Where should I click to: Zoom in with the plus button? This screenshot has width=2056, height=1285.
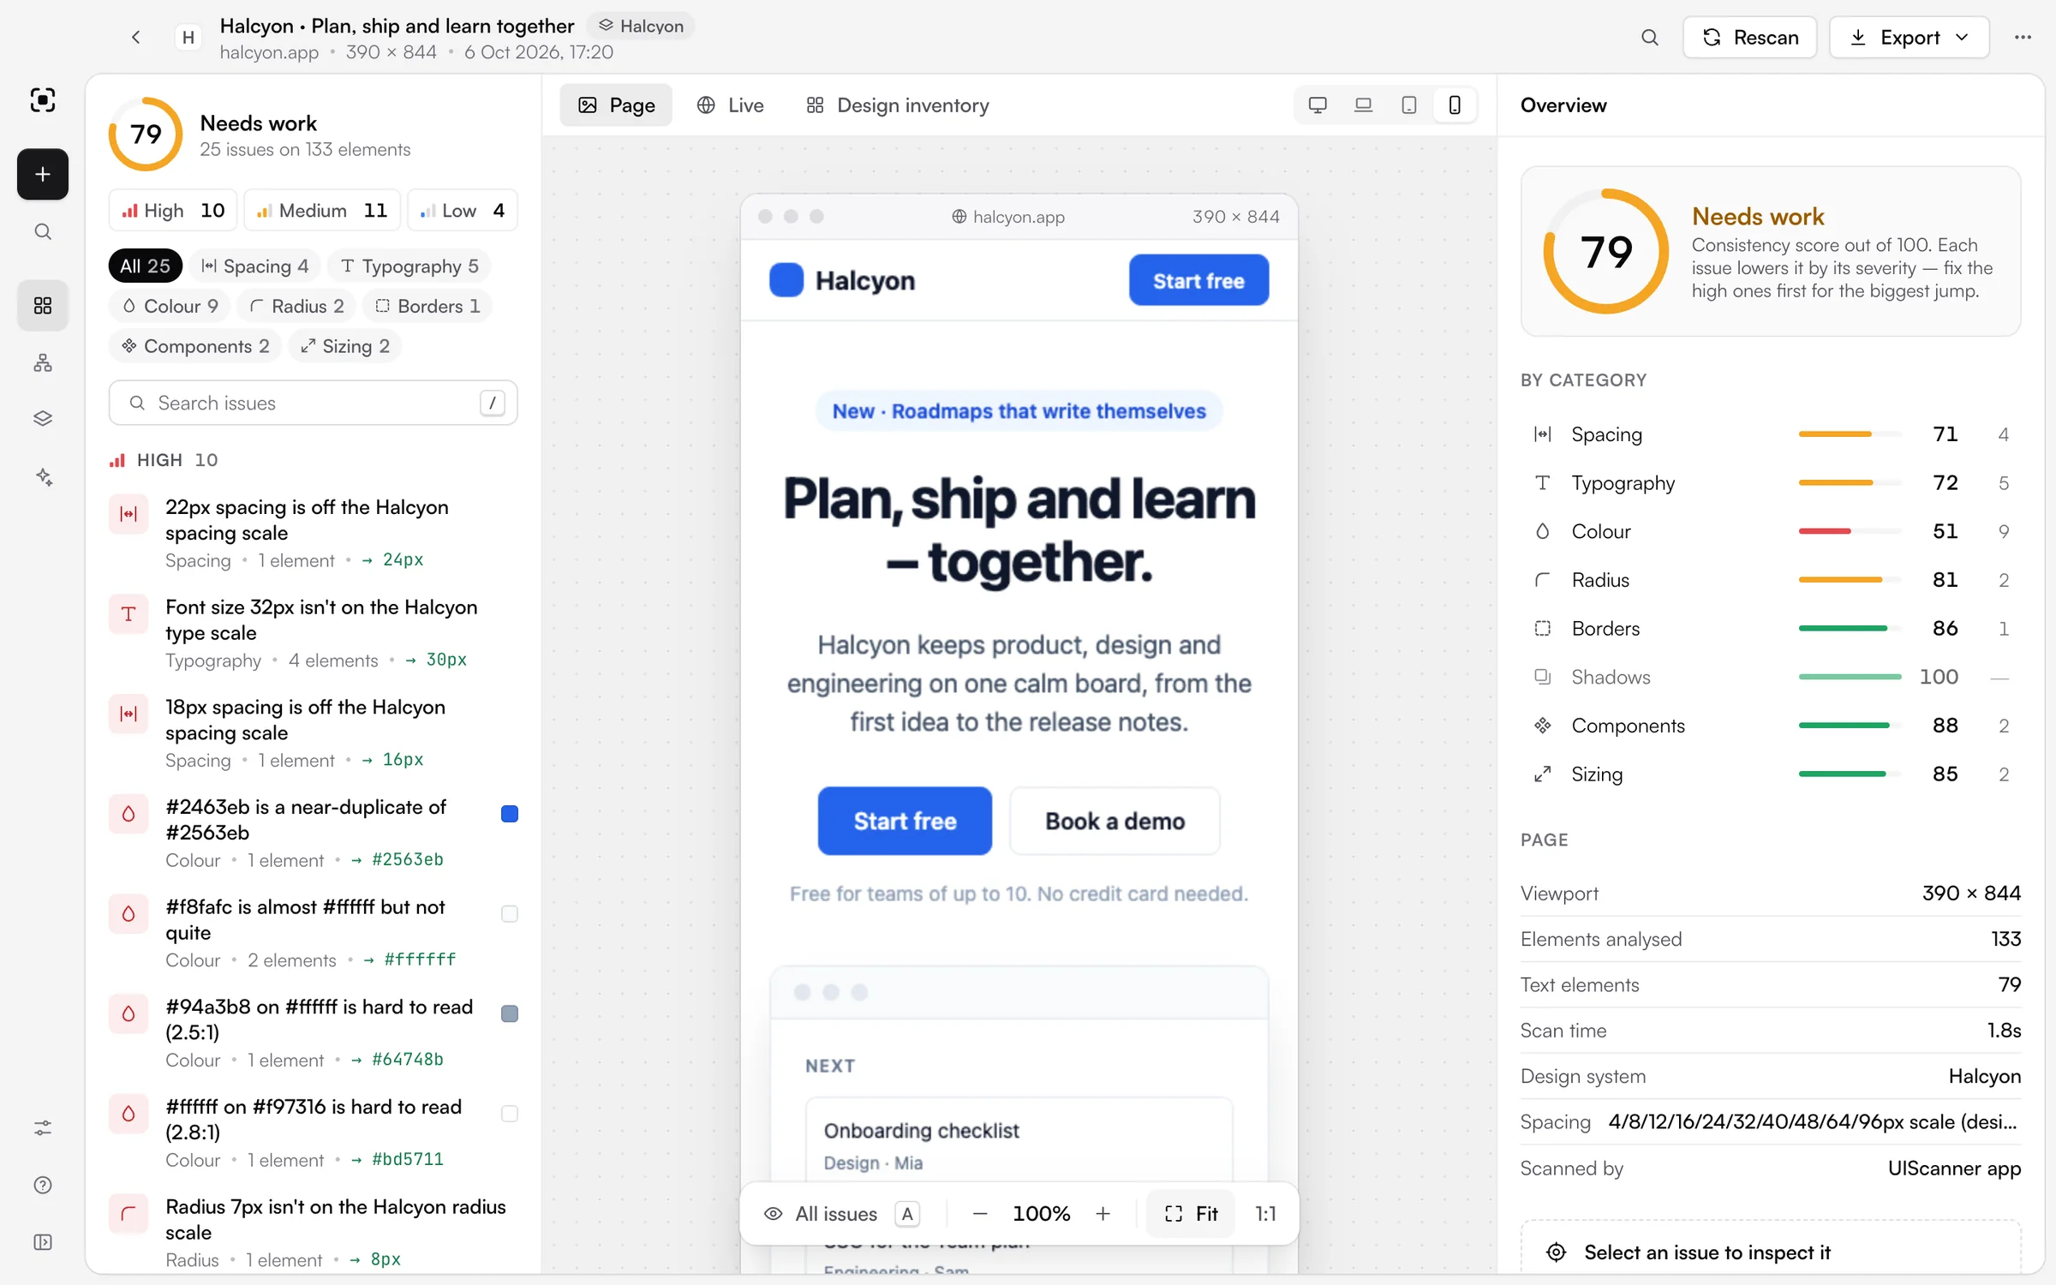[1103, 1214]
